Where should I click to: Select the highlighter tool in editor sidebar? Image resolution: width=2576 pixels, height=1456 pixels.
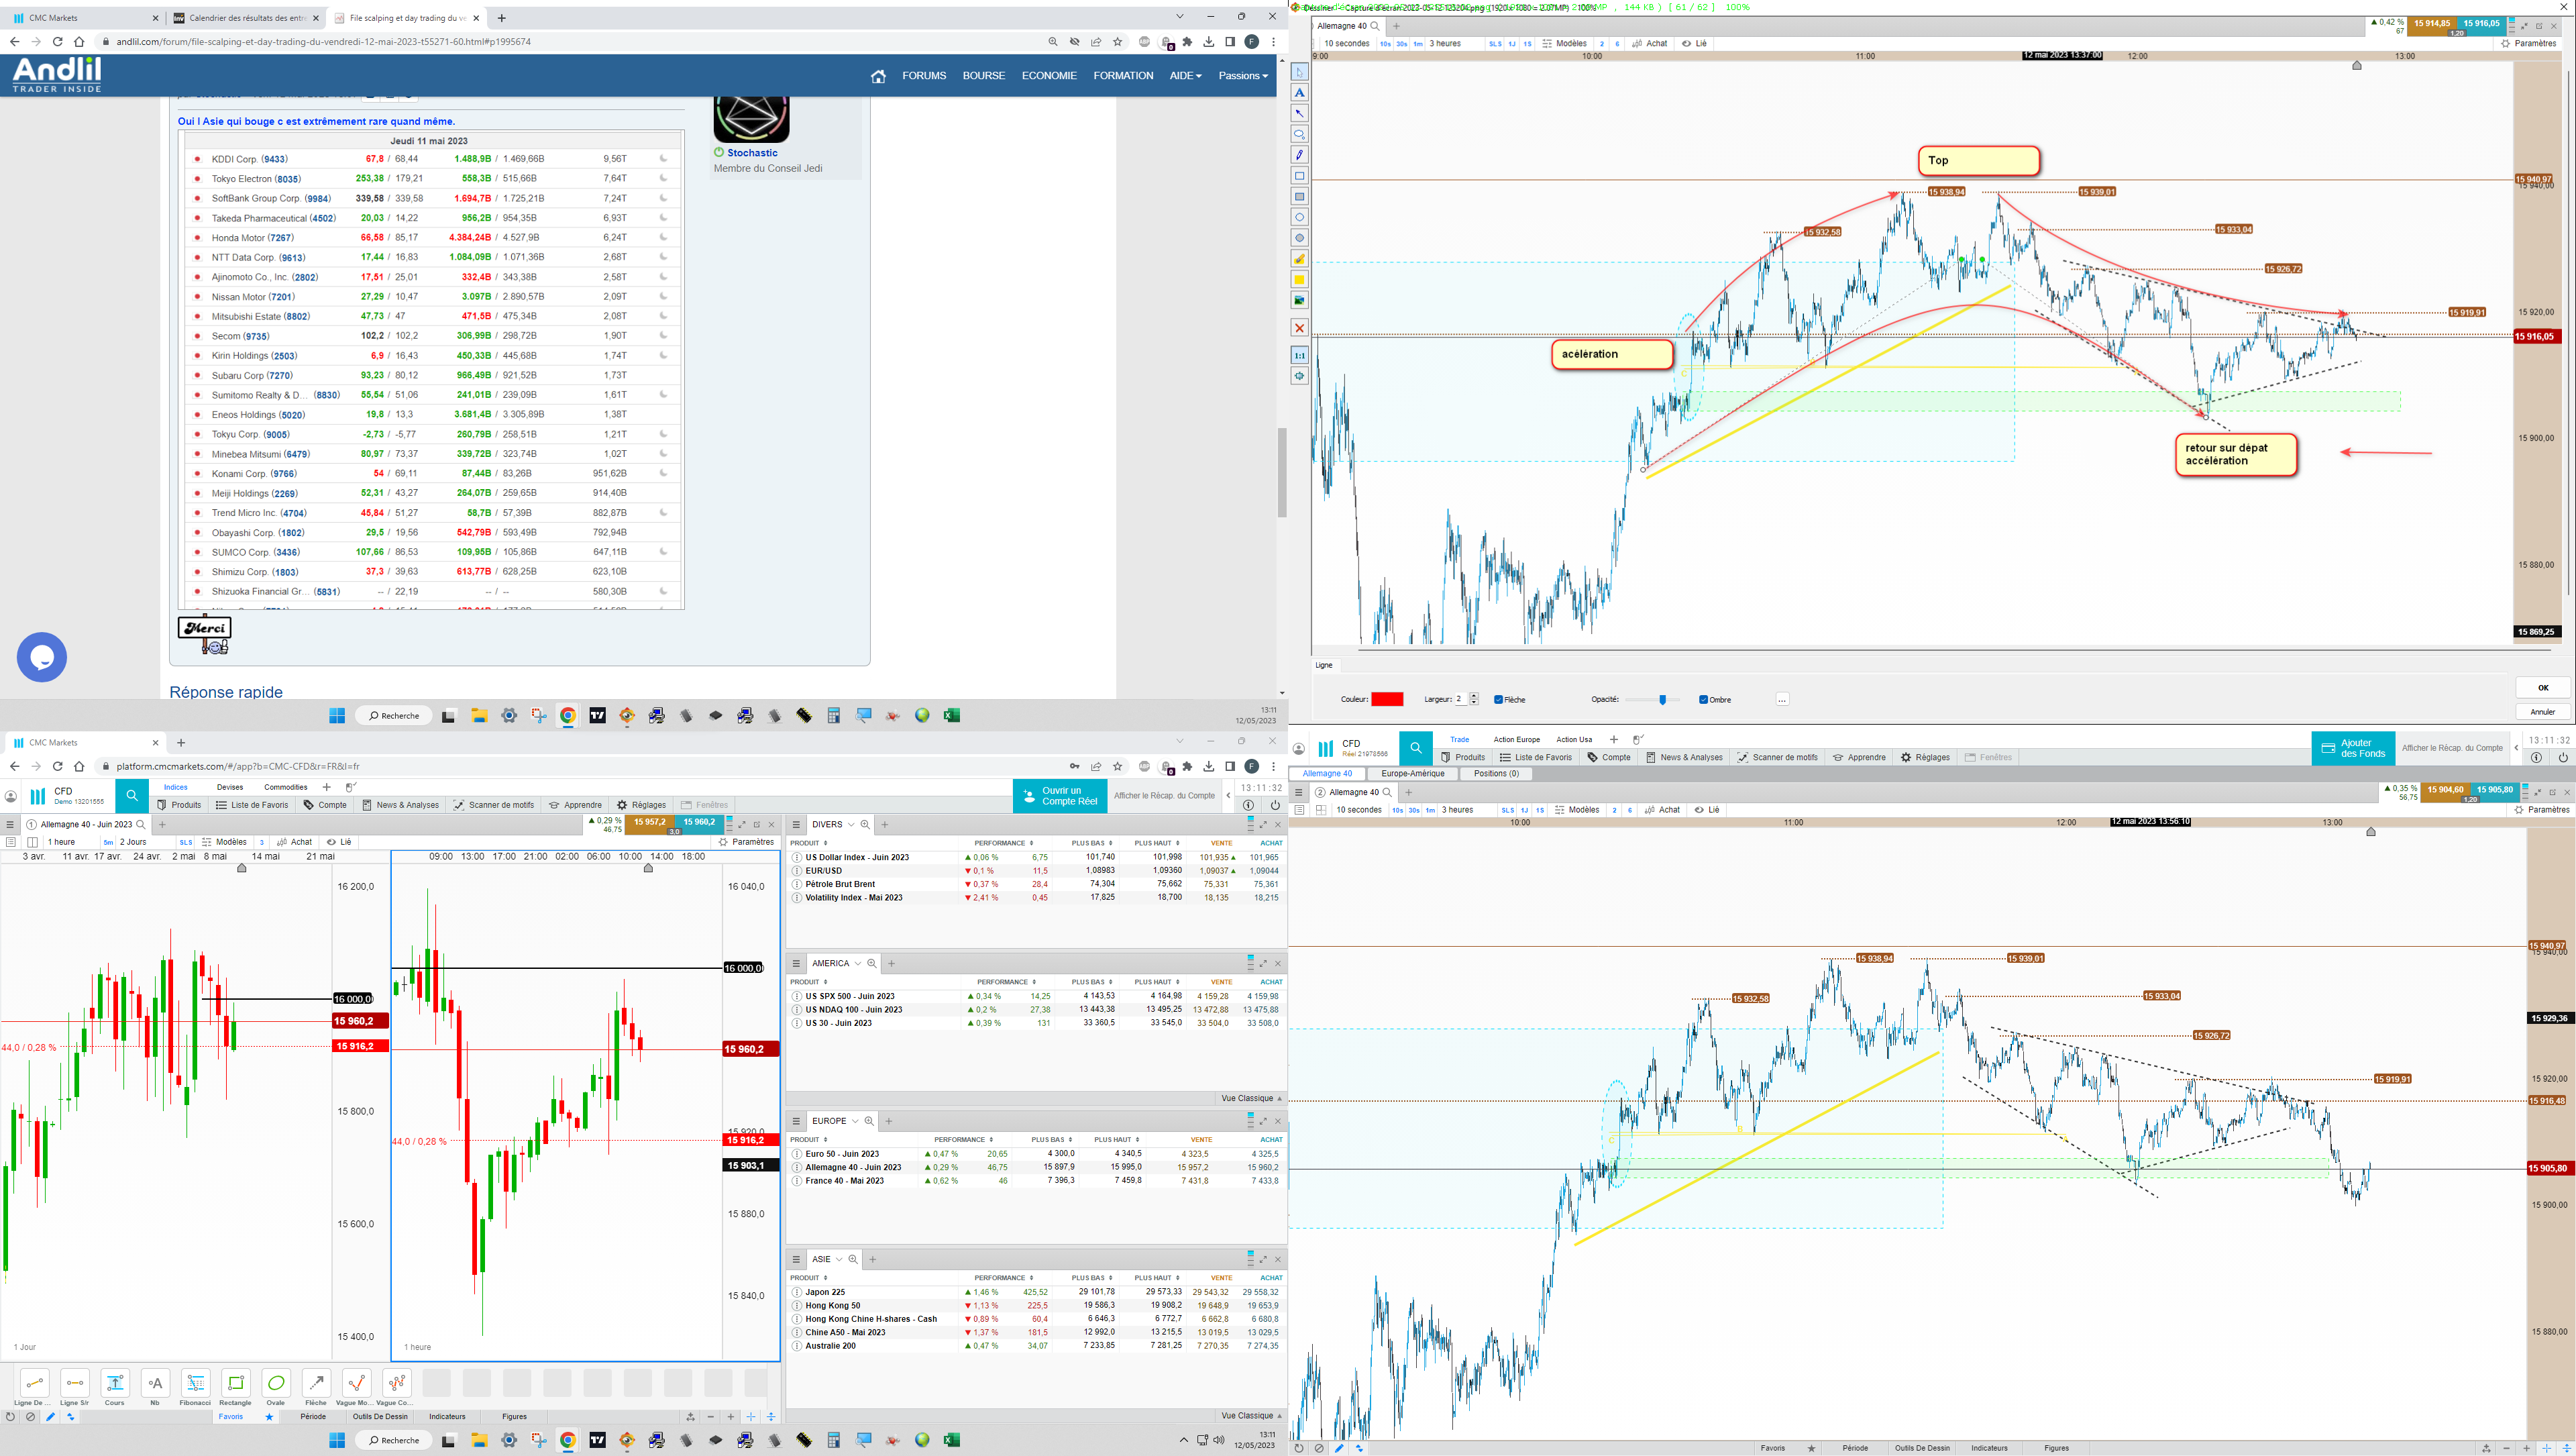tap(1299, 259)
